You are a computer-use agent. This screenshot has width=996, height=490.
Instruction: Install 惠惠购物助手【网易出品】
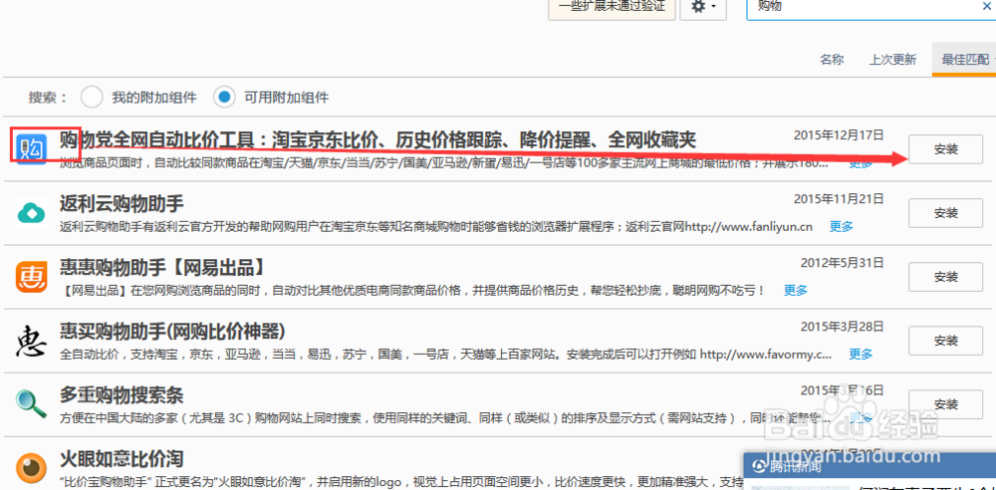946,277
